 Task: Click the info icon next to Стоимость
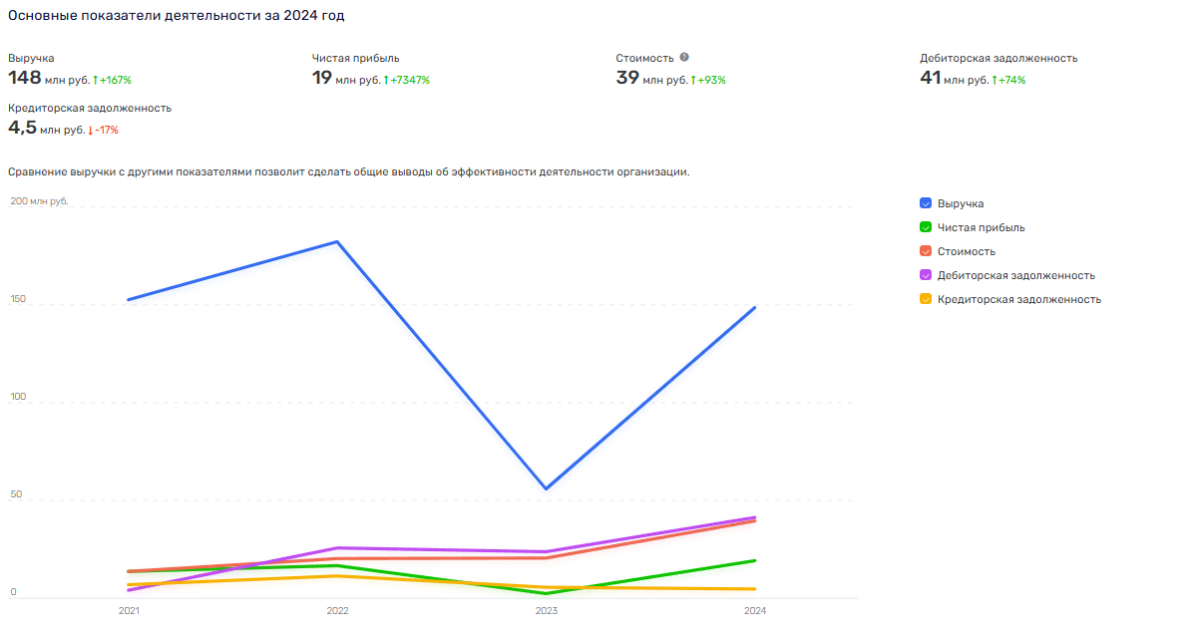(684, 58)
